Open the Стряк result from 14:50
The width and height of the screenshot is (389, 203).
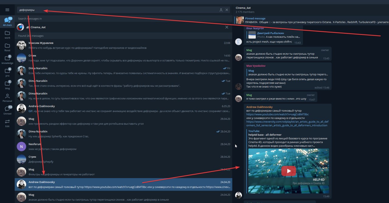[x=123, y=58]
